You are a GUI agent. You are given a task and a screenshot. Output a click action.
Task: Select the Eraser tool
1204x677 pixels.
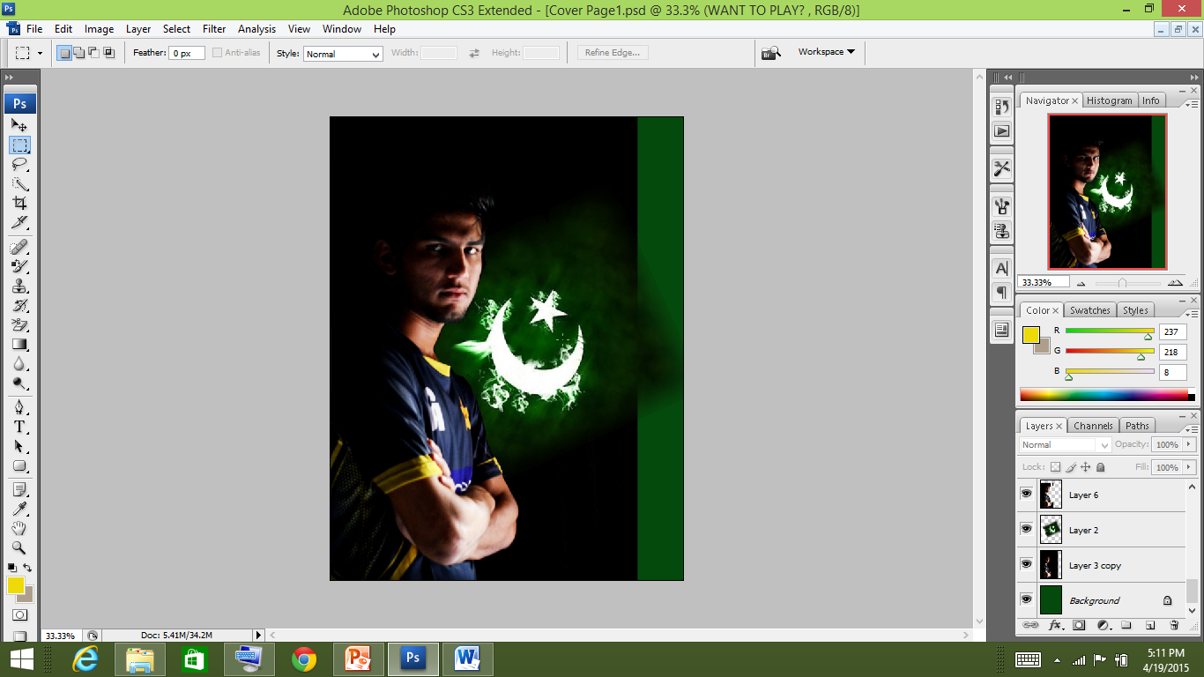(x=19, y=324)
